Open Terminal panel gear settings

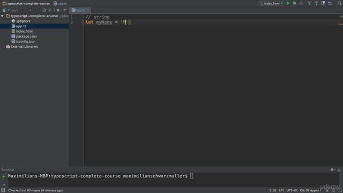click(332, 169)
